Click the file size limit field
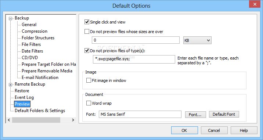 (x=136, y=40)
